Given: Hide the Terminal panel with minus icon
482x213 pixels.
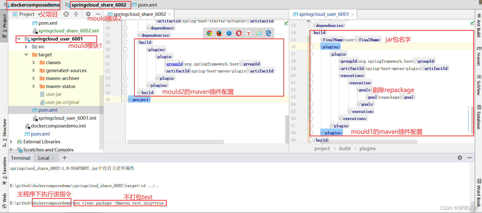Looking at the screenshot, I should point(470,158).
